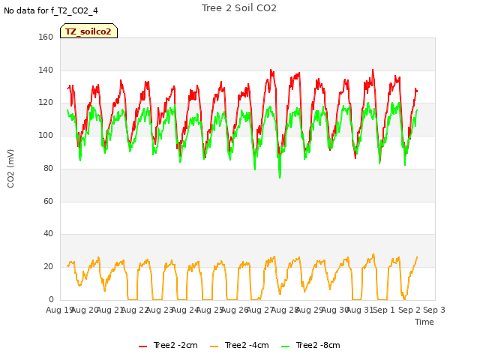
Task: Click the Aug 19 x-axis tick label
Action: (58, 310)
